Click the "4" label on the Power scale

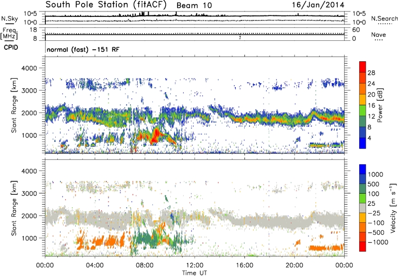tap(369, 138)
